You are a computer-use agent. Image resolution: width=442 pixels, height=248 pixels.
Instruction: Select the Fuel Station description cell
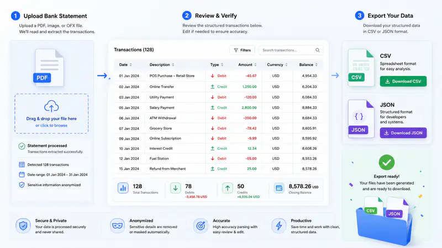tap(159, 159)
